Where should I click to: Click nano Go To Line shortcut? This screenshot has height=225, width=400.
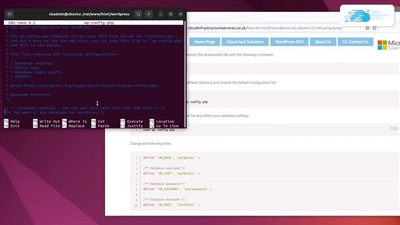click(x=164, y=126)
